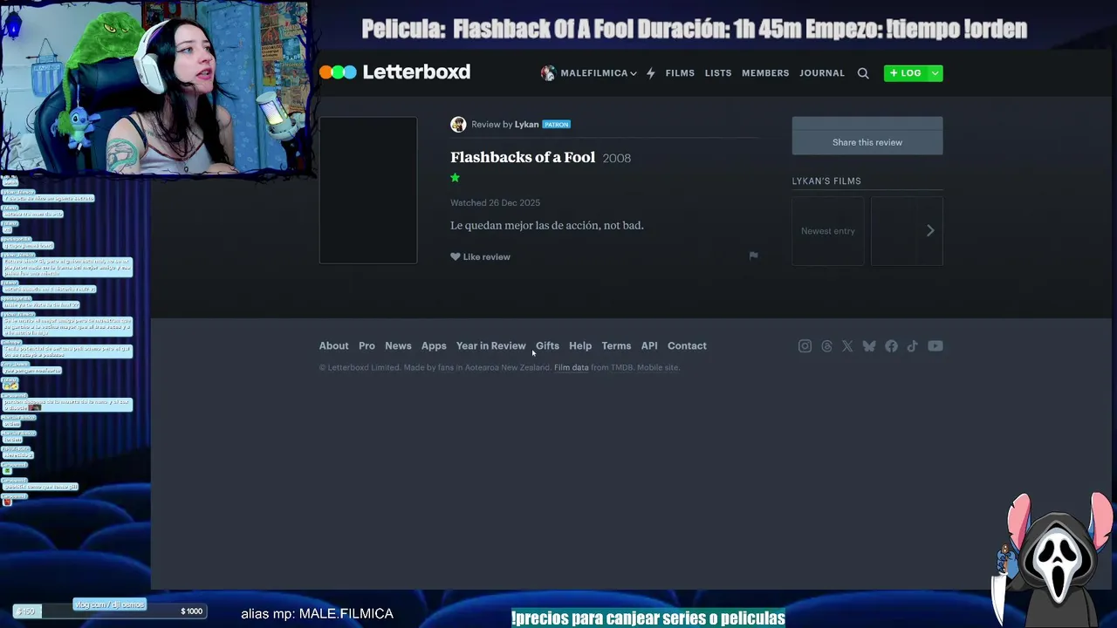The width and height of the screenshot is (1117, 628).
Task: Open Letterboxd's X page
Action: tap(847, 346)
